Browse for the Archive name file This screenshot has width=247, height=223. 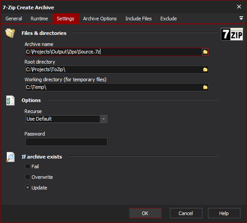tap(205, 52)
